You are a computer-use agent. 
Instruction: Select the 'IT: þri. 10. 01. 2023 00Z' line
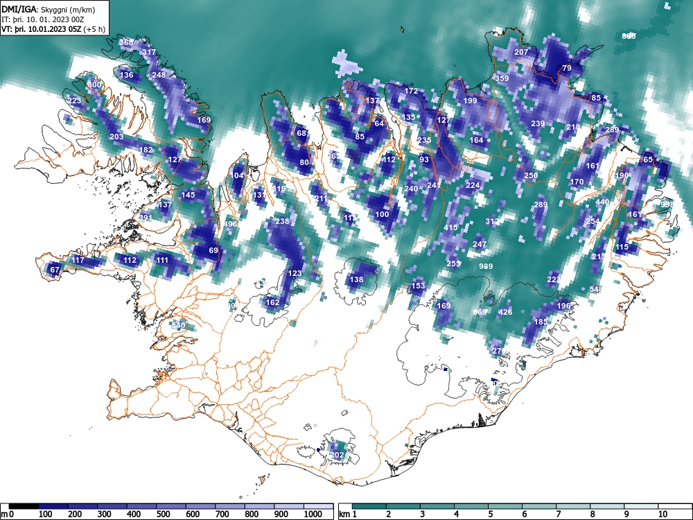pyautogui.click(x=43, y=19)
